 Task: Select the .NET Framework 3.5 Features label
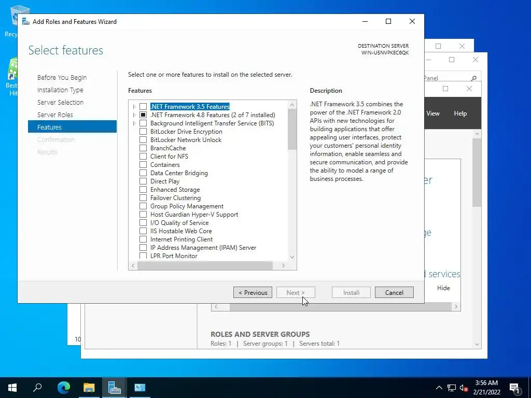190,107
